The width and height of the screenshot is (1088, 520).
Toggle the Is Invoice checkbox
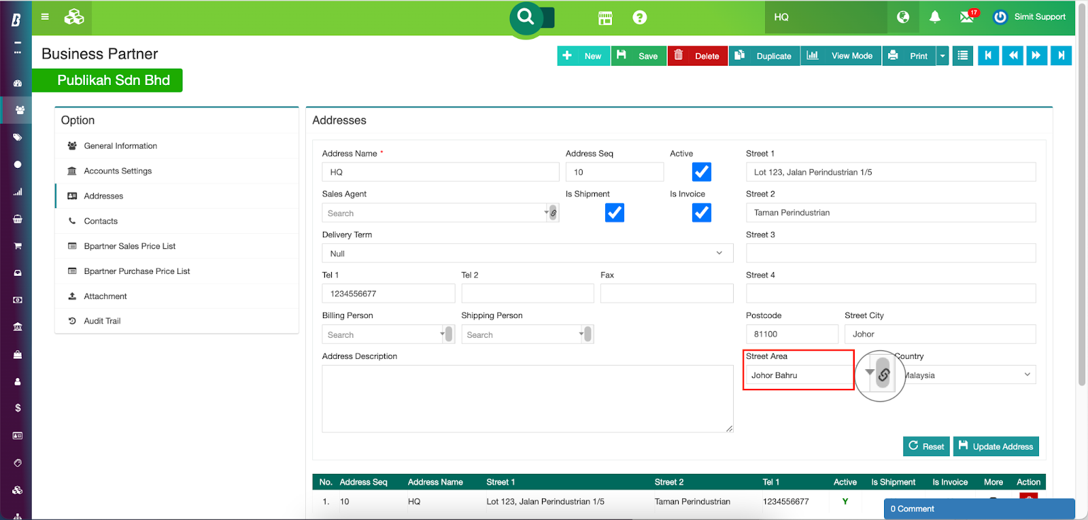click(x=702, y=213)
